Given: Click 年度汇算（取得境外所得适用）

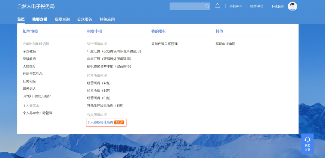Looking at the screenshot, I should tap(109, 59).
